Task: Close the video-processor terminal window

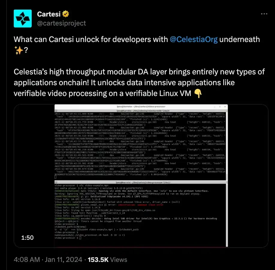Action: (225, 106)
